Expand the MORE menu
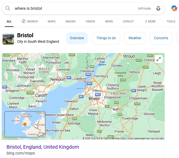Screen dimensions: 179x158 pyautogui.click(x=150, y=21)
